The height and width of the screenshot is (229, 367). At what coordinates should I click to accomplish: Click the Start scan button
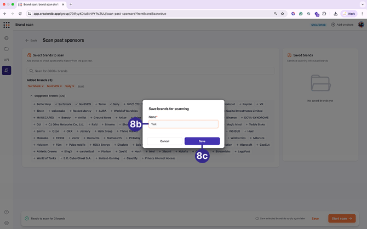[342, 218]
